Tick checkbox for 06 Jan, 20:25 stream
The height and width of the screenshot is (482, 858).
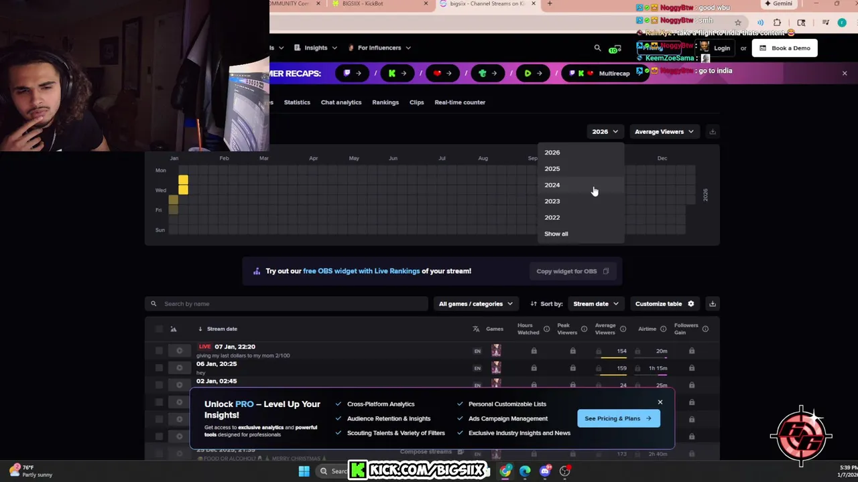[159, 368]
